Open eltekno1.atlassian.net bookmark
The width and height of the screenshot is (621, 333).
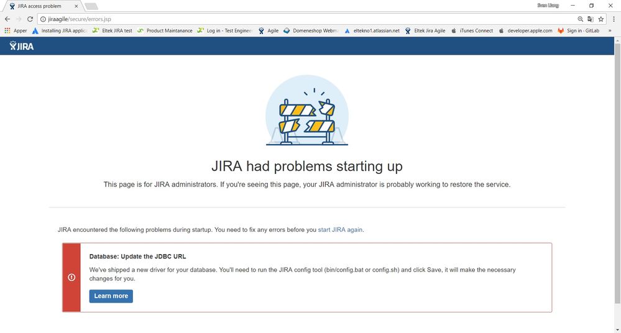(x=372, y=30)
